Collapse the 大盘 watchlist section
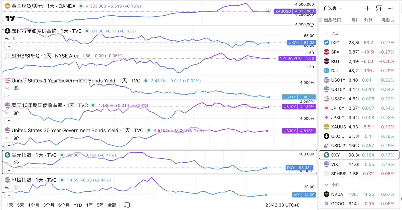The image size is (402, 210). [x=326, y=33]
